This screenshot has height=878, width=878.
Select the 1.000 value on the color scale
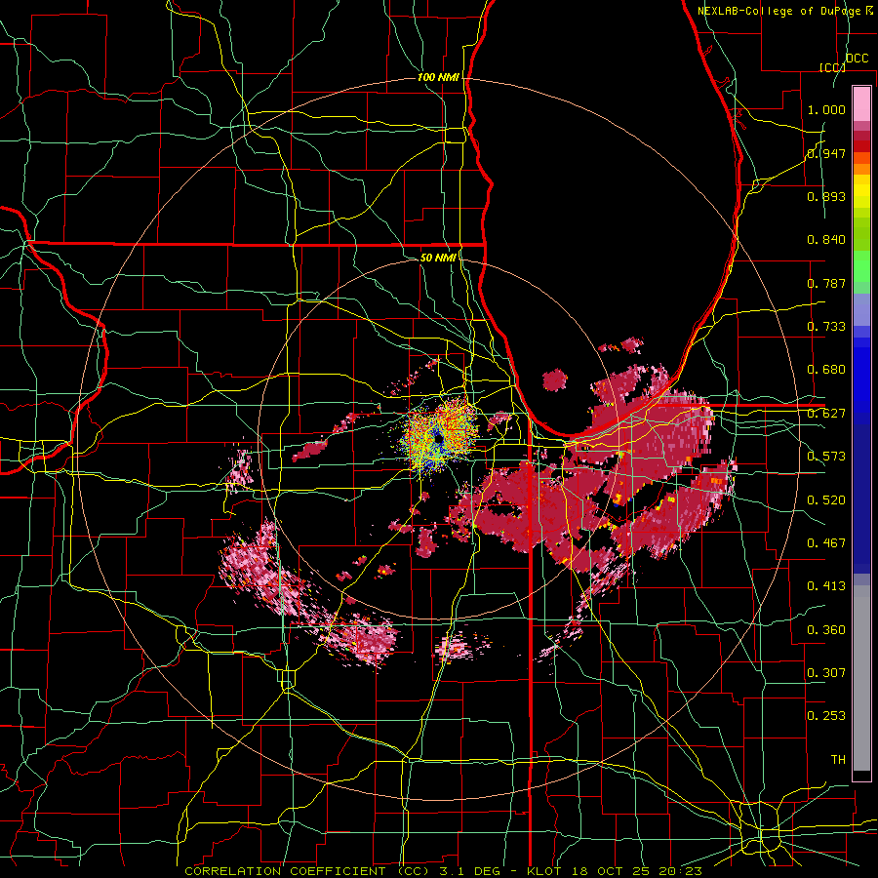(826, 109)
